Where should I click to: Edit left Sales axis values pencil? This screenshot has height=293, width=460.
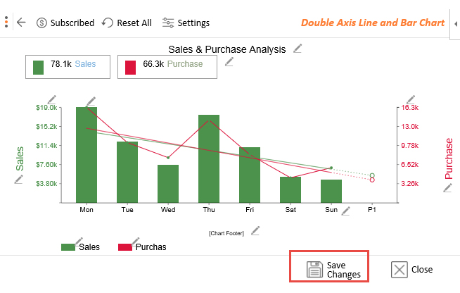[x=52, y=100]
